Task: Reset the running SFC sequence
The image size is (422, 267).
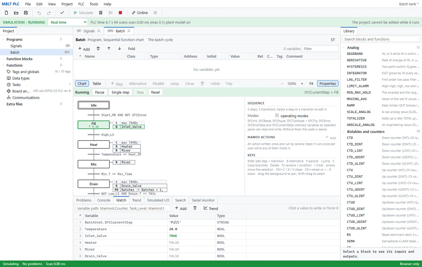Action: pos(155,93)
